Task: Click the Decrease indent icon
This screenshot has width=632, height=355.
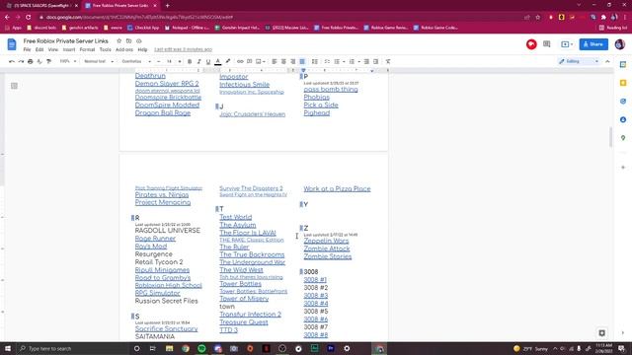Action: (366, 61)
